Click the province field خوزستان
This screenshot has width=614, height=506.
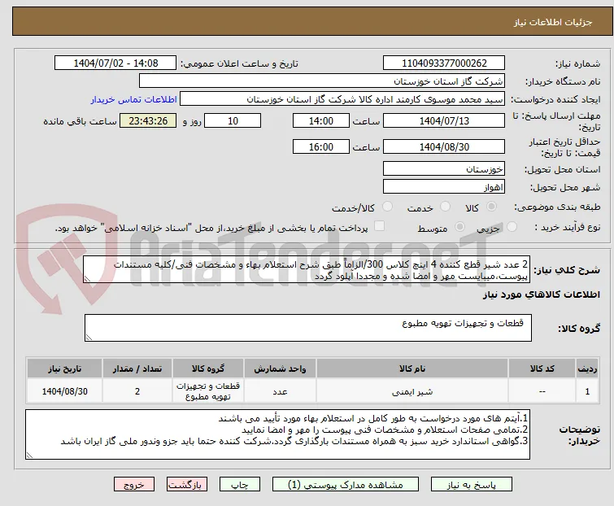(444, 168)
